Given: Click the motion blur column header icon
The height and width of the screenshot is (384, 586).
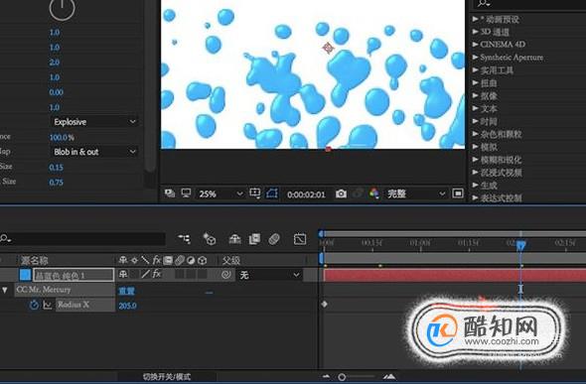Looking at the screenshot, I should click(180, 260).
